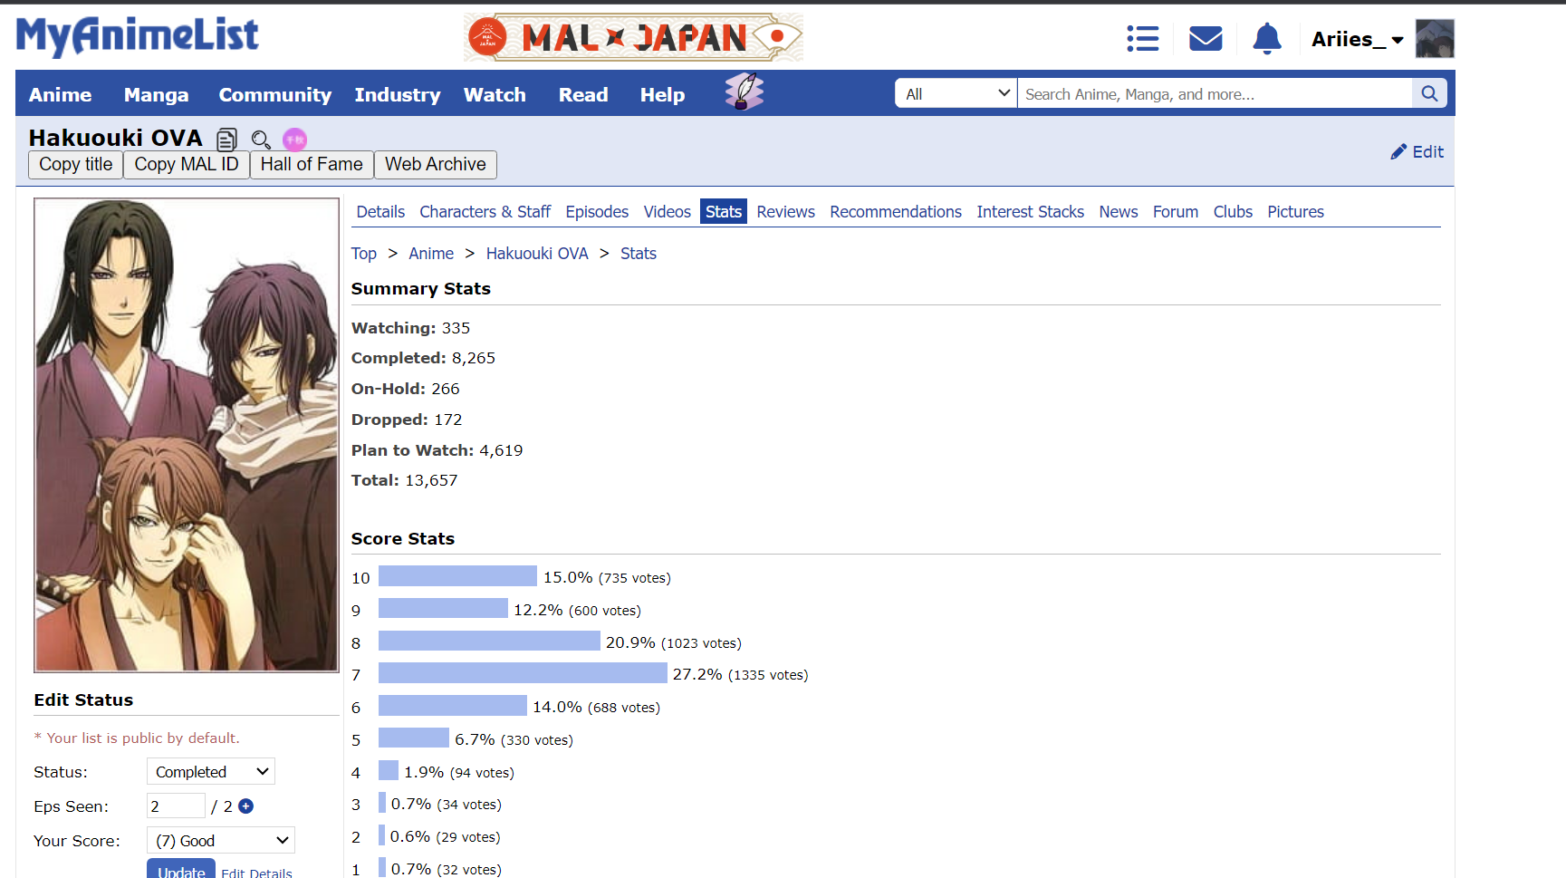Switch to the News tab
1566x878 pixels.
pos(1118,212)
